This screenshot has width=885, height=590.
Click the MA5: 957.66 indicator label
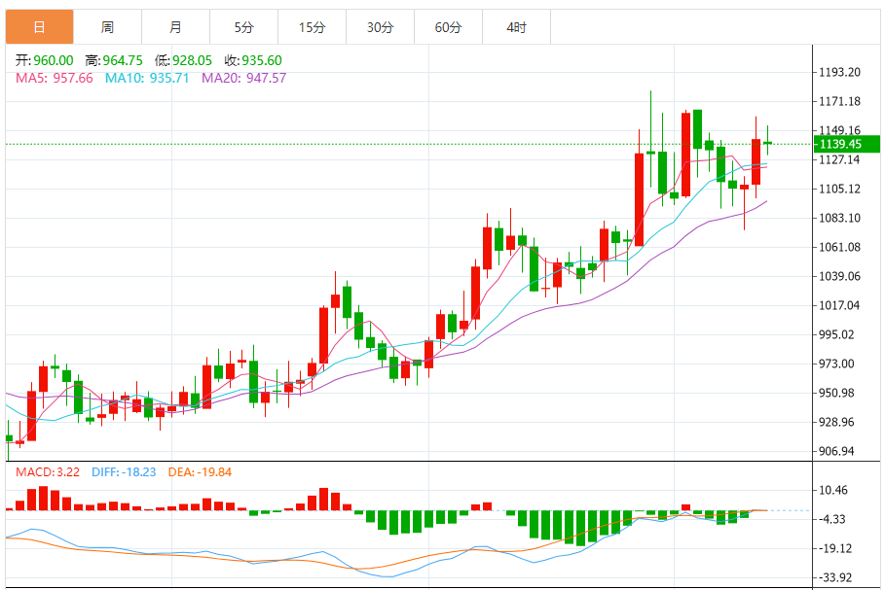click(x=55, y=78)
